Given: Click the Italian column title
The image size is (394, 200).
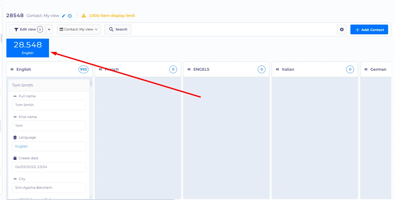Looking at the screenshot, I should coord(288,69).
